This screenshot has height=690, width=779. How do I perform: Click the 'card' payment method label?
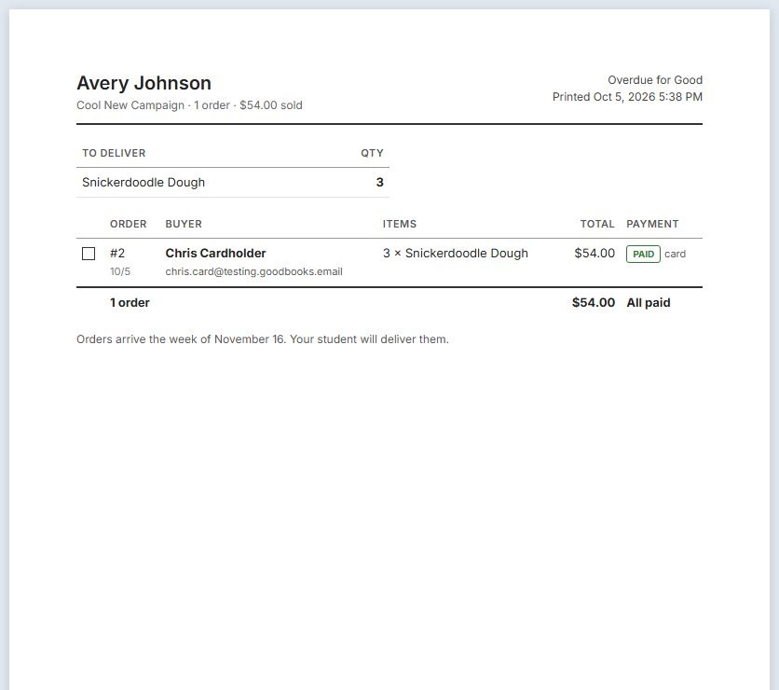[676, 254]
